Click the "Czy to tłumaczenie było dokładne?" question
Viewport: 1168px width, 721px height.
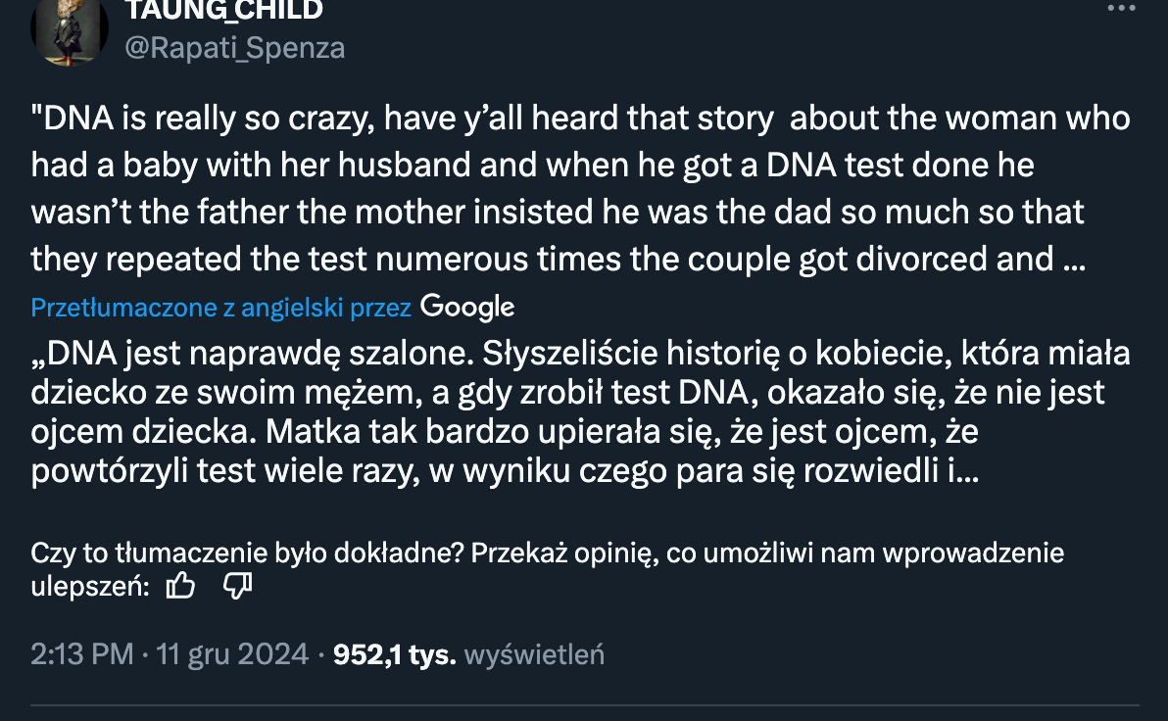pyautogui.click(x=247, y=553)
